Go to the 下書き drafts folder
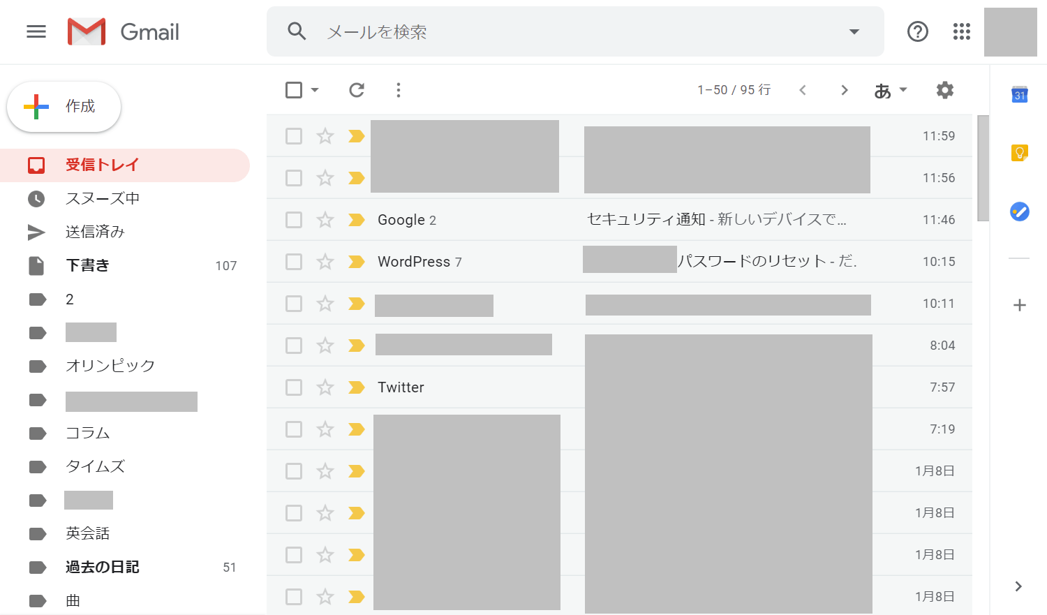The width and height of the screenshot is (1047, 615). (88, 265)
